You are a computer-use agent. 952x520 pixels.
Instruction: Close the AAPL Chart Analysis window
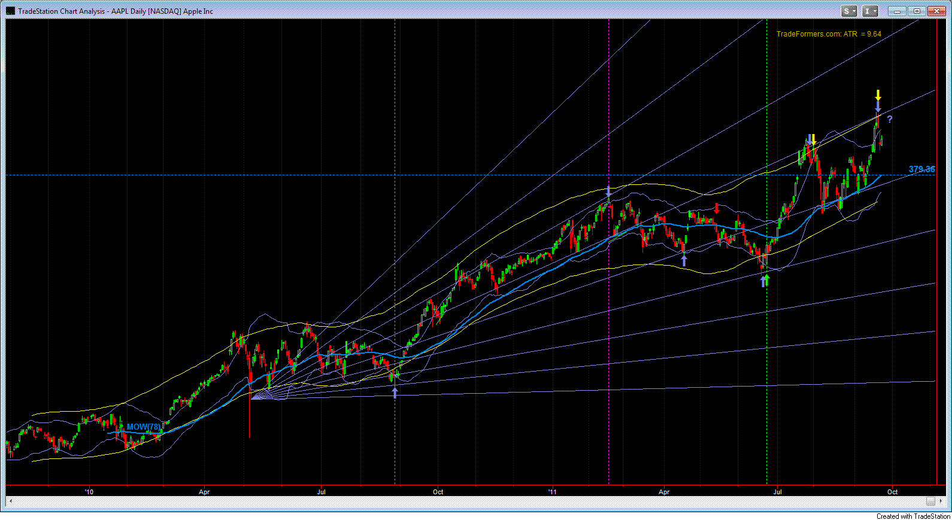(x=936, y=11)
